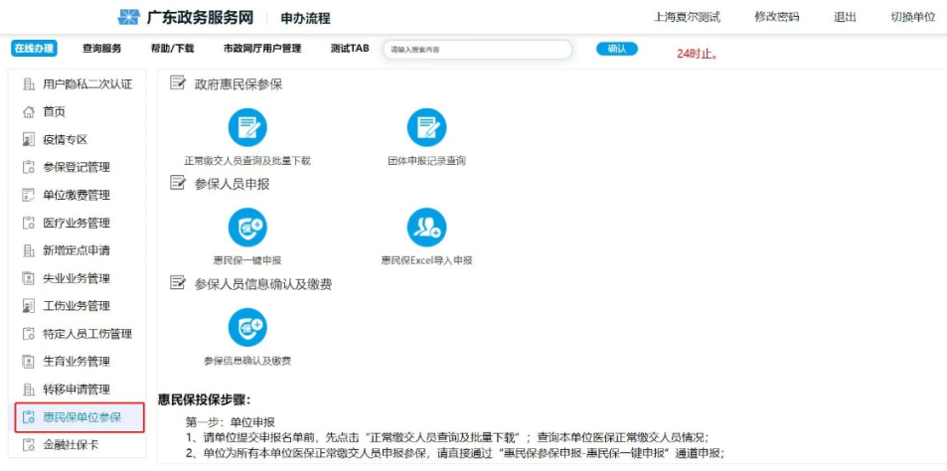Screen dimensions: 947x471
Task: Click the edit icon beside 参保人员申报 heading
Action: [178, 184]
